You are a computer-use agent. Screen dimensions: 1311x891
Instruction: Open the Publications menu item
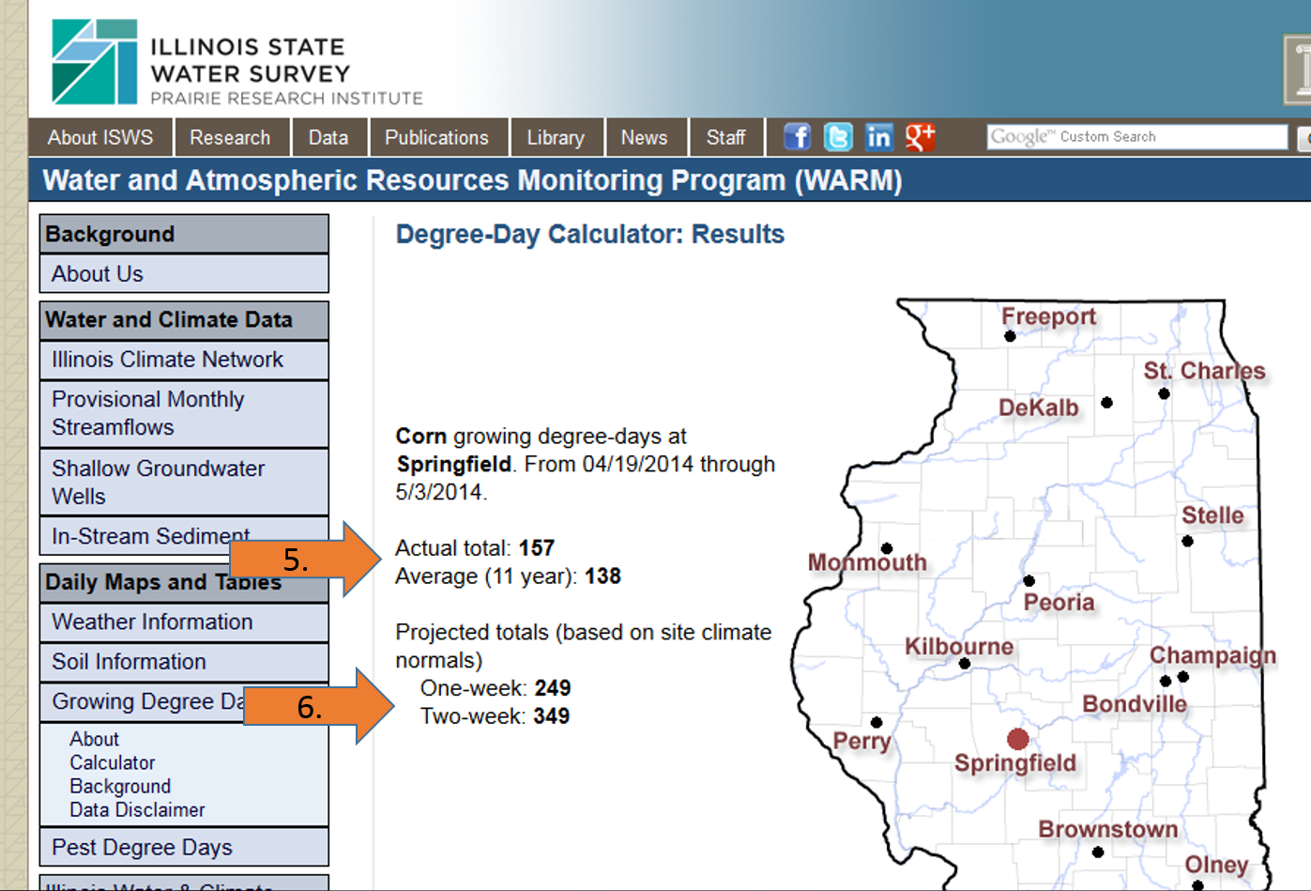click(436, 137)
